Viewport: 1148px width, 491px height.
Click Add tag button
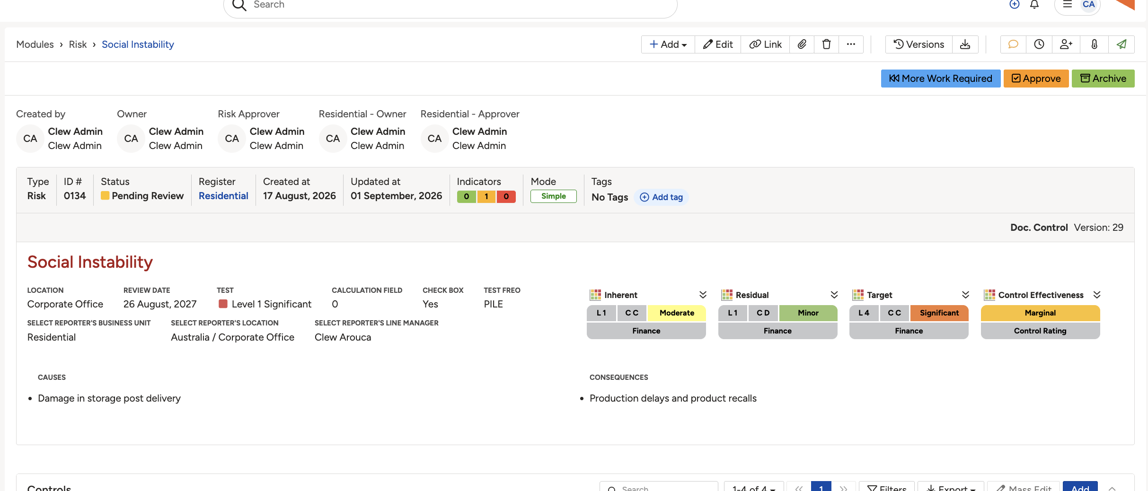click(x=661, y=197)
